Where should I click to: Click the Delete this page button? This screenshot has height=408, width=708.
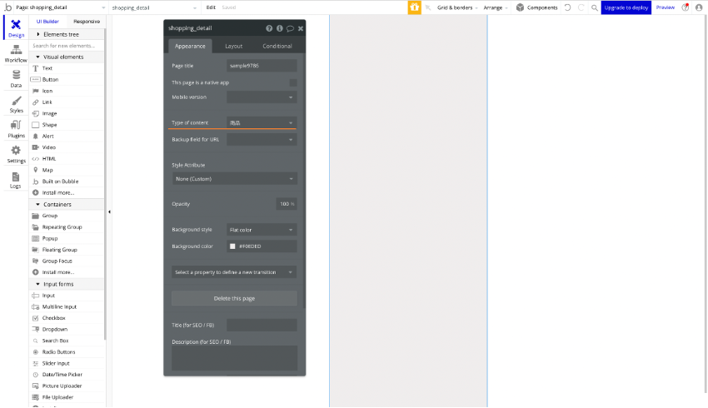pyautogui.click(x=234, y=298)
